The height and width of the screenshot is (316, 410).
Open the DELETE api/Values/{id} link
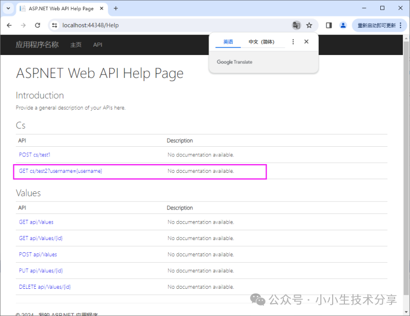45,287
